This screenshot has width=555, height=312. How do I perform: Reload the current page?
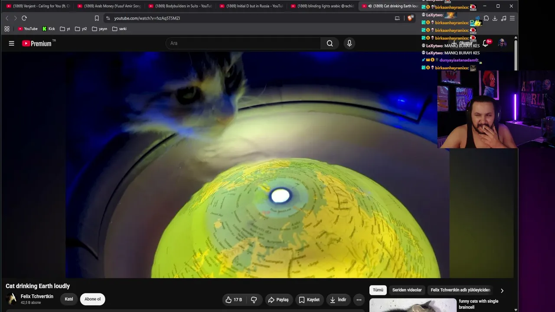(24, 18)
